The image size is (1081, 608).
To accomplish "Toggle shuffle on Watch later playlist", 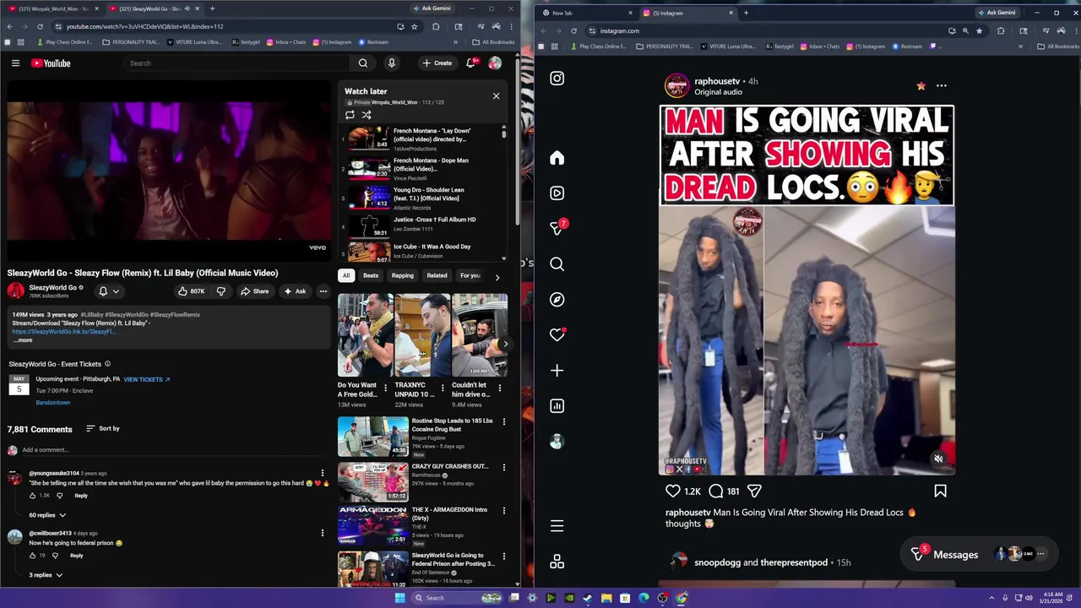I will point(367,115).
